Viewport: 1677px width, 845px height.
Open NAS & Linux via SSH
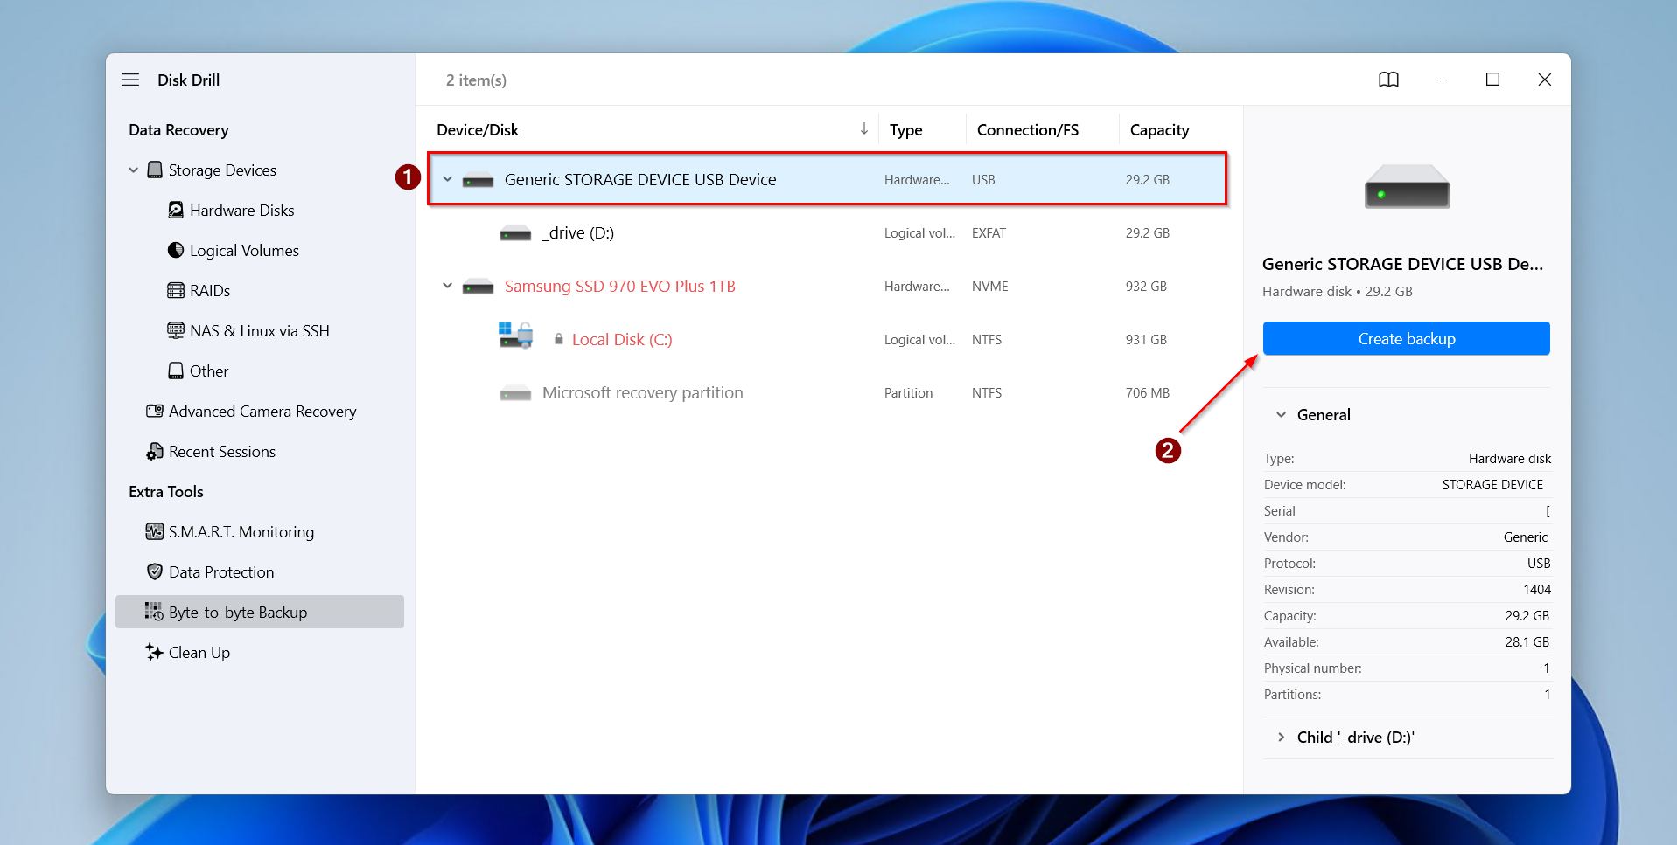[x=259, y=330]
